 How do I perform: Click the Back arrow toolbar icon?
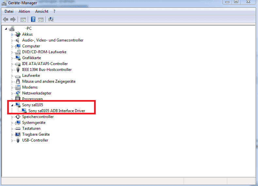point(6,19)
